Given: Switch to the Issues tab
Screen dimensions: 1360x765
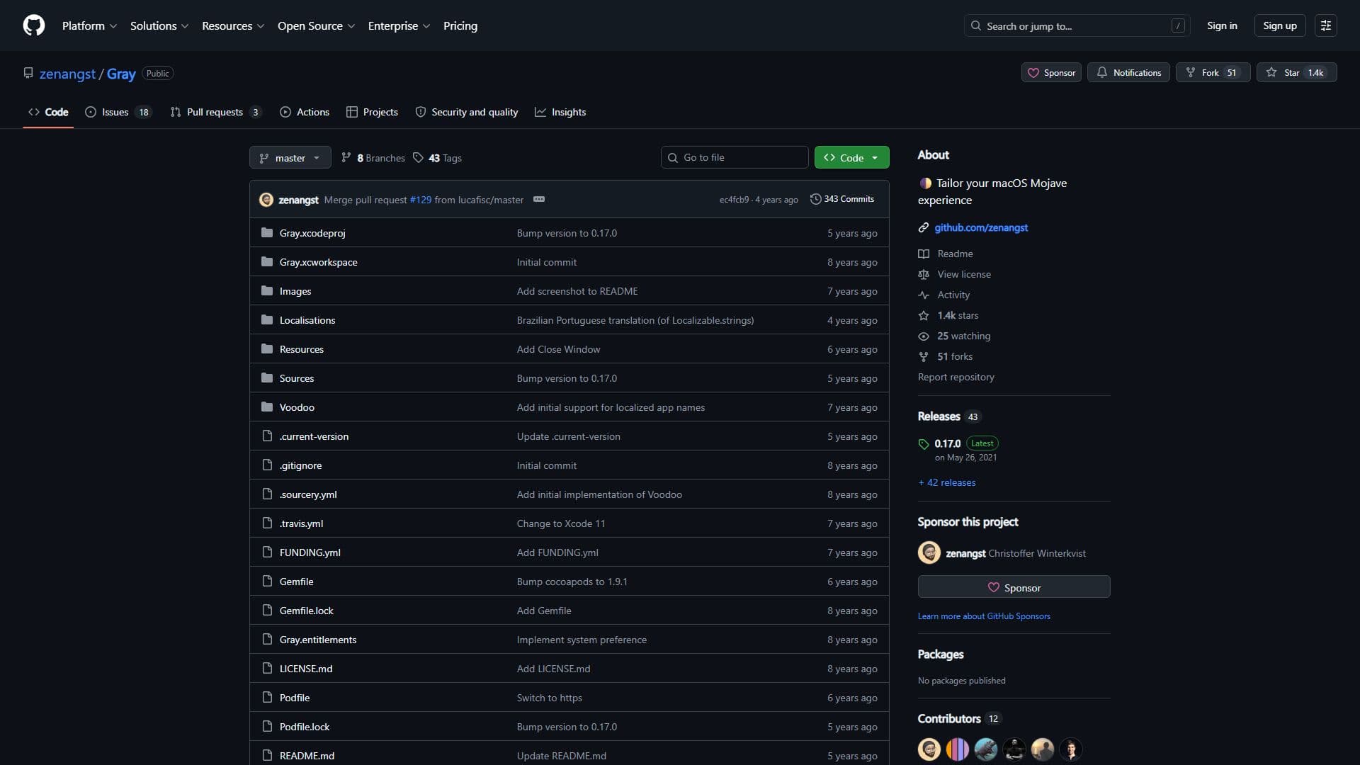Looking at the screenshot, I should 118,112.
